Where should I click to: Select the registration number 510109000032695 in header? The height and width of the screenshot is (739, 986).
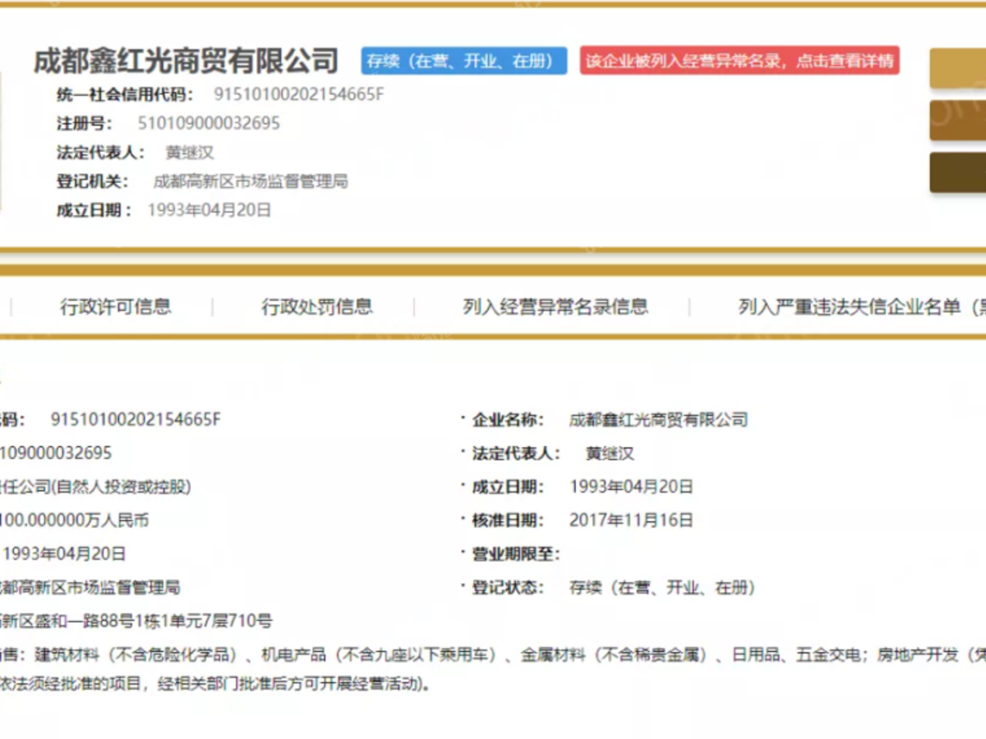[x=209, y=123]
